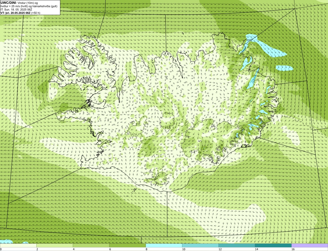Click the legend scale label "10"

[x=184, y=249]
